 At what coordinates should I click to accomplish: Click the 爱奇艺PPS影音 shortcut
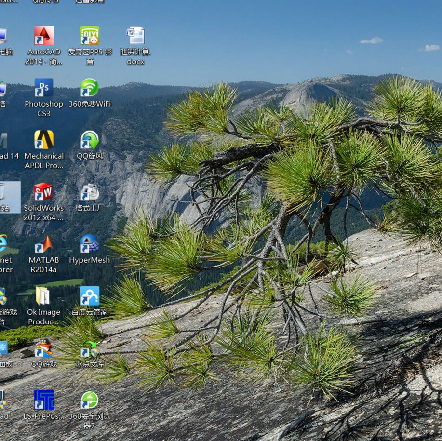90,36
